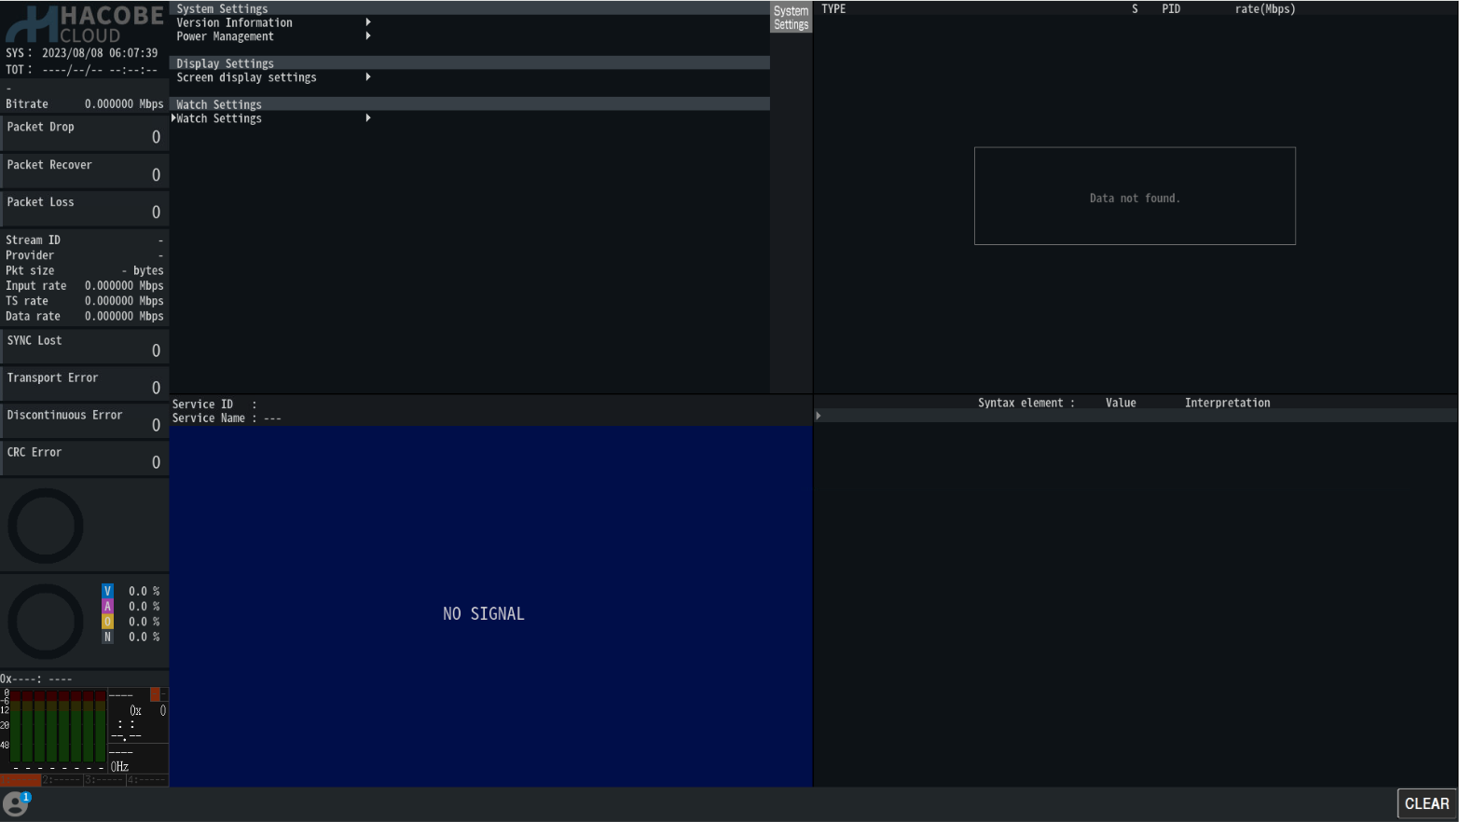The width and height of the screenshot is (1459, 822).
Task: Switch to the System Settings tab
Action: pos(791,18)
